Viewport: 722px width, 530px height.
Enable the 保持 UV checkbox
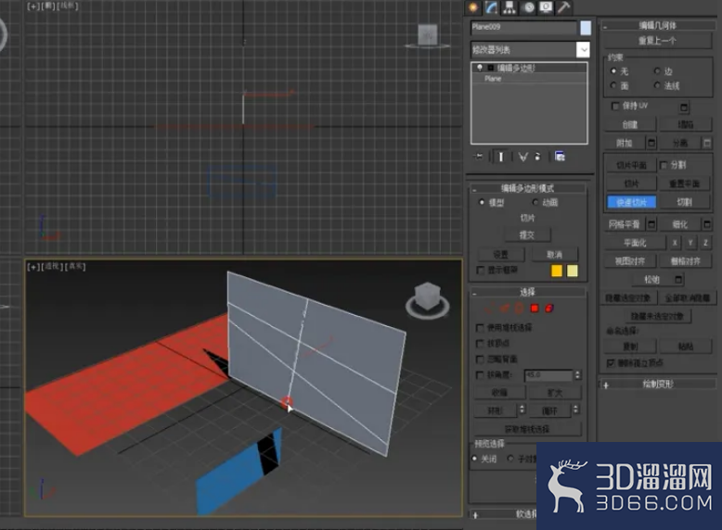(x=615, y=107)
